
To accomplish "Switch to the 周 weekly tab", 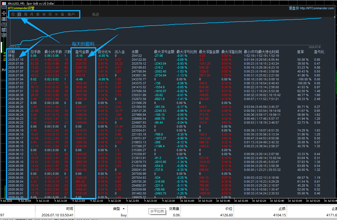I will tap(26, 14).
